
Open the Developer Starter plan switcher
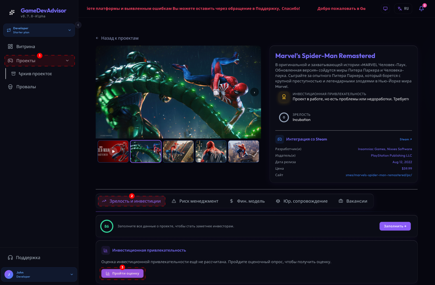pyautogui.click(x=39, y=30)
